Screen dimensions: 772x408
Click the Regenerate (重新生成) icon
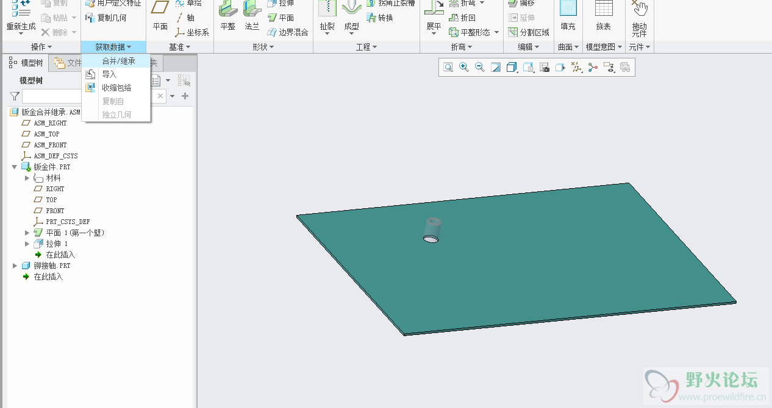(21, 9)
